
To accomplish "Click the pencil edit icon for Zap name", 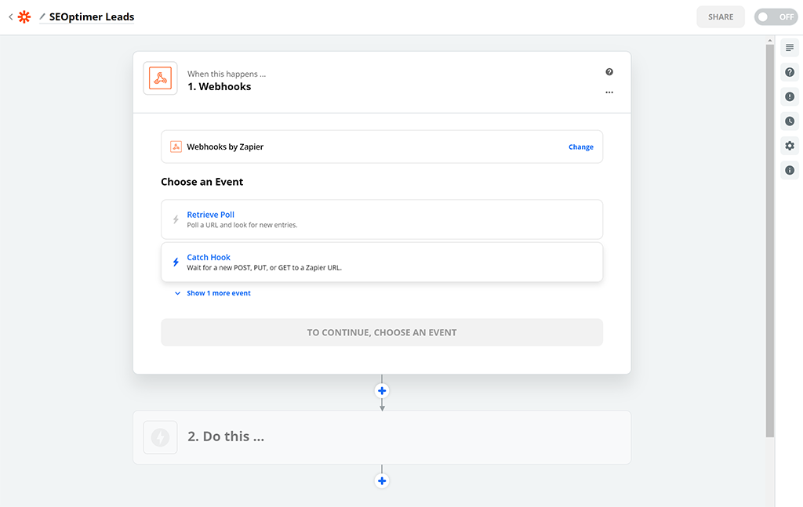I will click(x=42, y=17).
